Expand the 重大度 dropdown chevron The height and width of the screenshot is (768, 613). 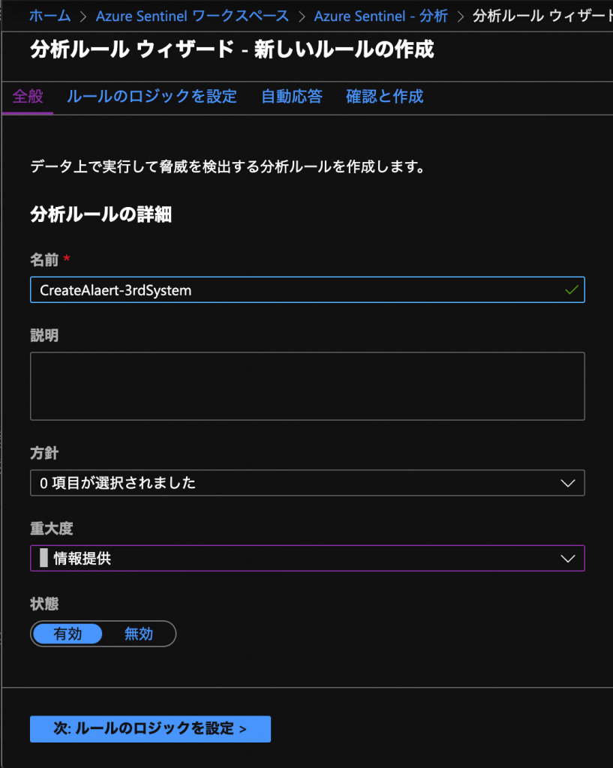(x=568, y=559)
